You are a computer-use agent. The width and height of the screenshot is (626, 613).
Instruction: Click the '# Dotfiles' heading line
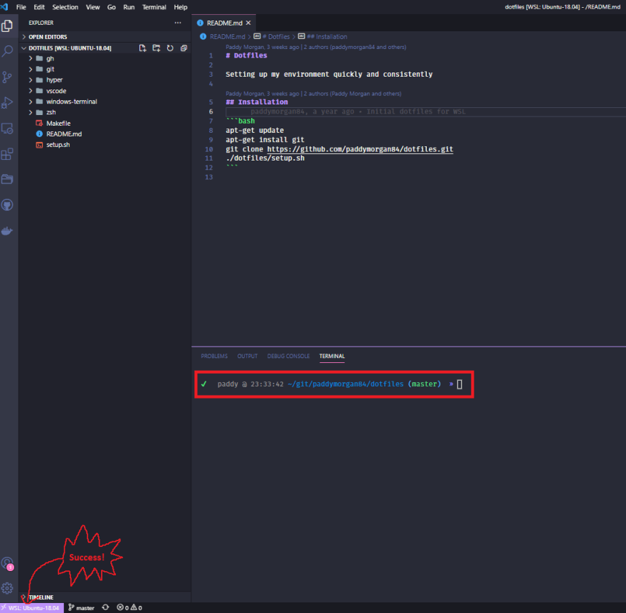click(x=246, y=55)
